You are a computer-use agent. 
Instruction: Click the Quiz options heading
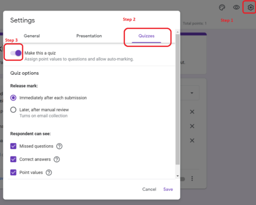[25, 73]
